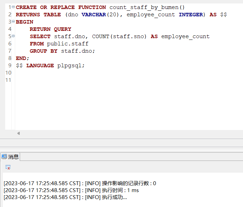
Task: Click the log line 执行时间 : 1 ms
Action: (x=71, y=190)
